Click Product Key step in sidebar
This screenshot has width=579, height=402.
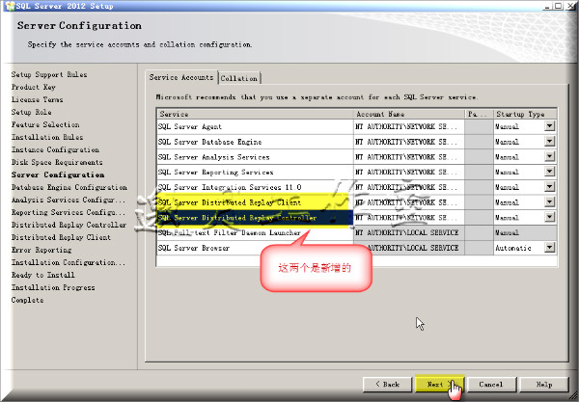(x=33, y=87)
